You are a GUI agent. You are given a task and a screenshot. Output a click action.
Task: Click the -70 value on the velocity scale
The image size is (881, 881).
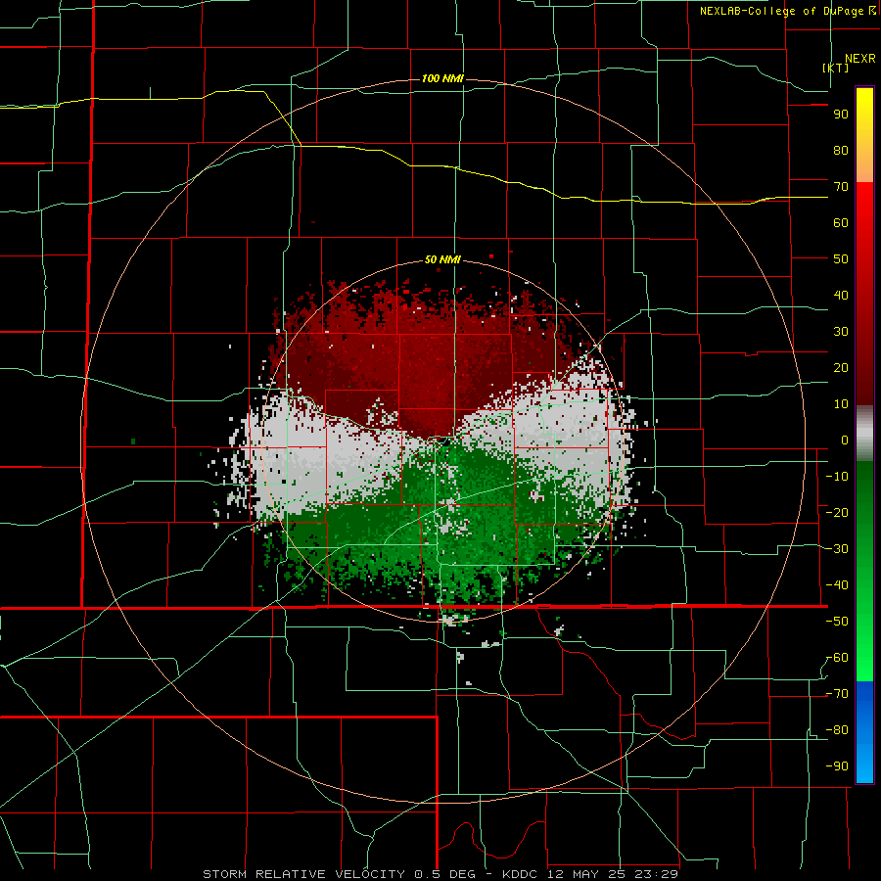pyautogui.click(x=837, y=694)
